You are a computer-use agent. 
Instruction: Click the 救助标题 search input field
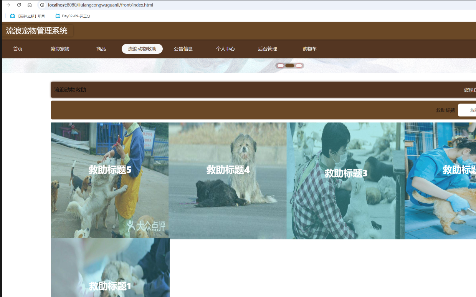467,110
